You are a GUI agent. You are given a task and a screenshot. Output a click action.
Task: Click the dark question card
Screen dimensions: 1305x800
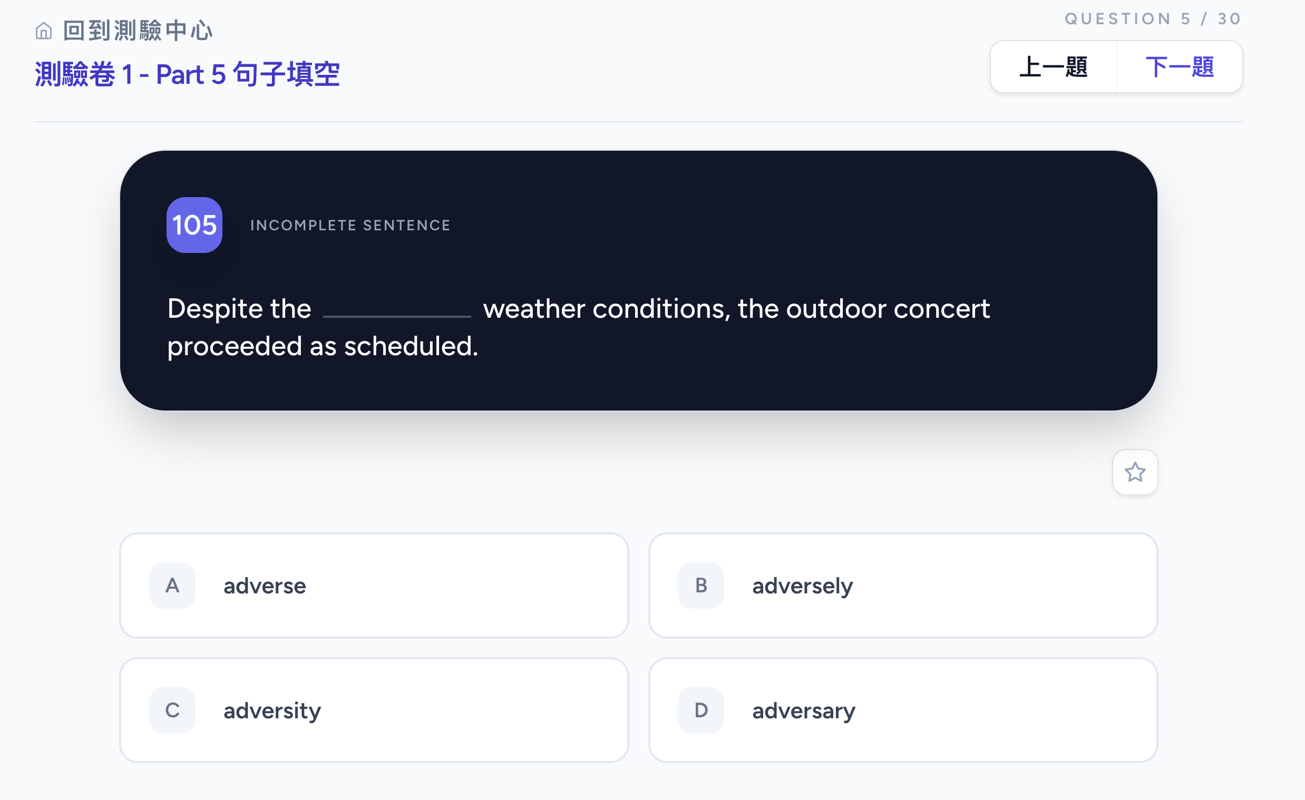tap(638, 280)
